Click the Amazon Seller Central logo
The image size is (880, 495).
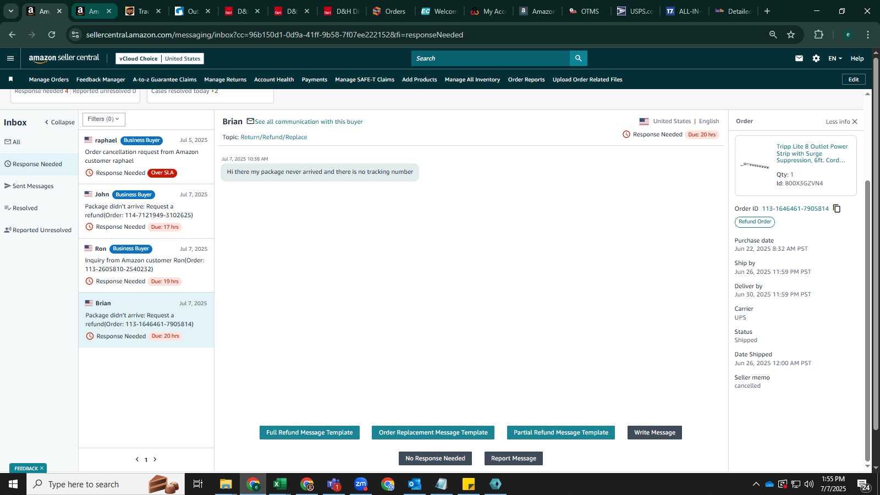pyautogui.click(x=64, y=58)
